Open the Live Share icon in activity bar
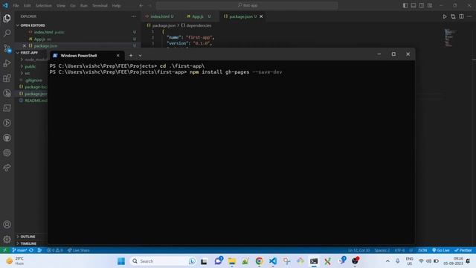 tap(7, 167)
